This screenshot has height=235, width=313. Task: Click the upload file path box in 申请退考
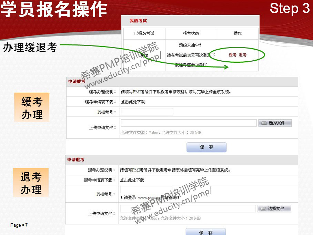(x=188, y=208)
